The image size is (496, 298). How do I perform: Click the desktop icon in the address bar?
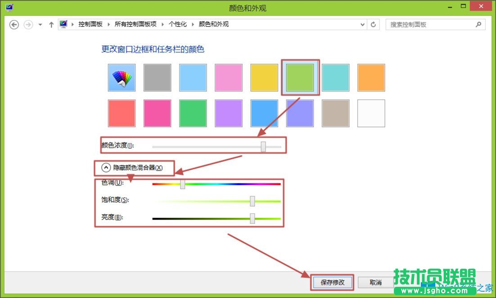(63, 24)
